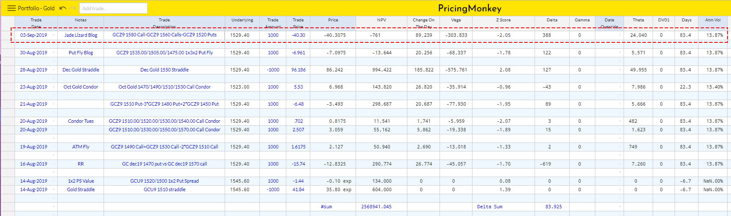
Task: Click the delta value -619
Action: tap(545, 164)
